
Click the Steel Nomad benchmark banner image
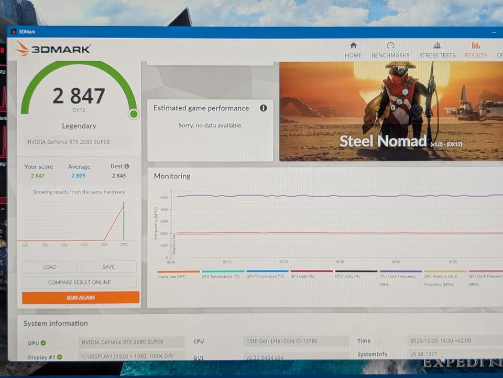point(391,111)
